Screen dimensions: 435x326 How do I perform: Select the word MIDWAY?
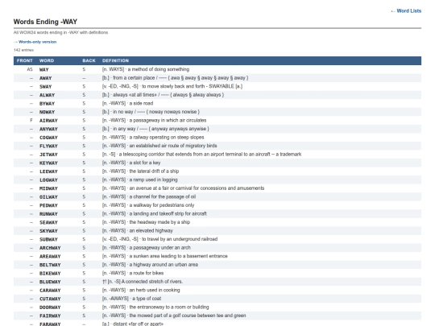pos(48,188)
